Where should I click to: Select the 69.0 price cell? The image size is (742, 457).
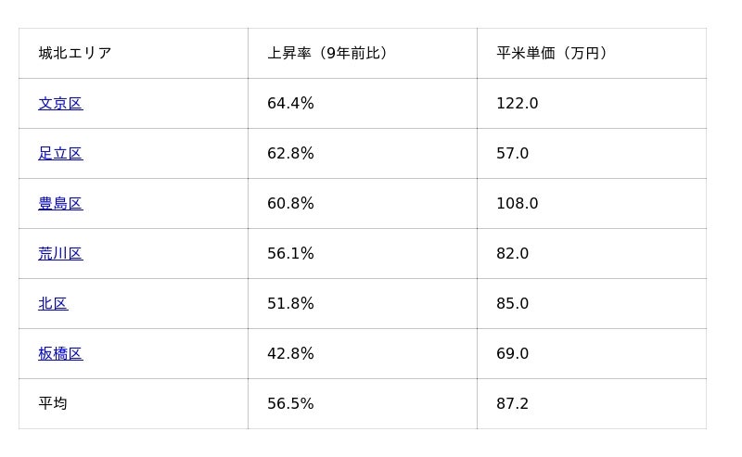512,354
